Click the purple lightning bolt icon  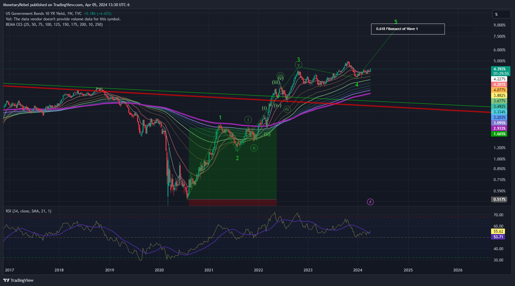coord(370,202)
